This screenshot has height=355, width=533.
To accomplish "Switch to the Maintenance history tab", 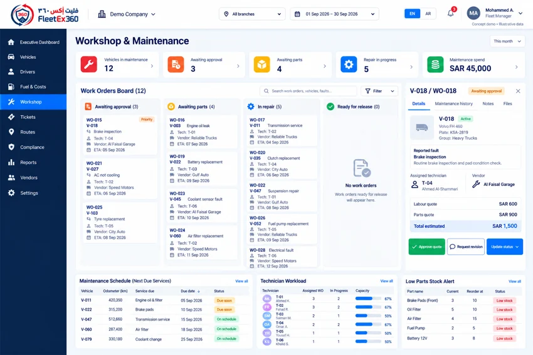I will [454, 104].
